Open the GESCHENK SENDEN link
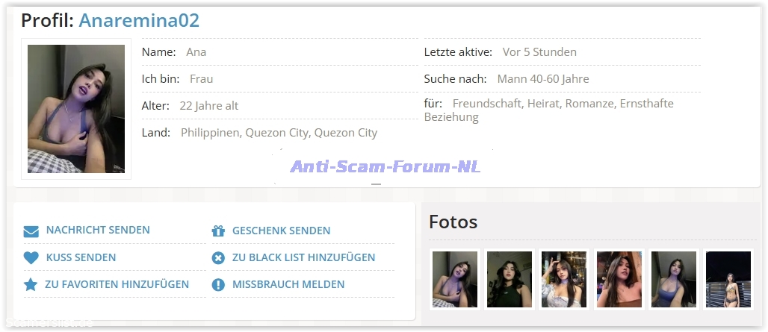 point(281,231)
